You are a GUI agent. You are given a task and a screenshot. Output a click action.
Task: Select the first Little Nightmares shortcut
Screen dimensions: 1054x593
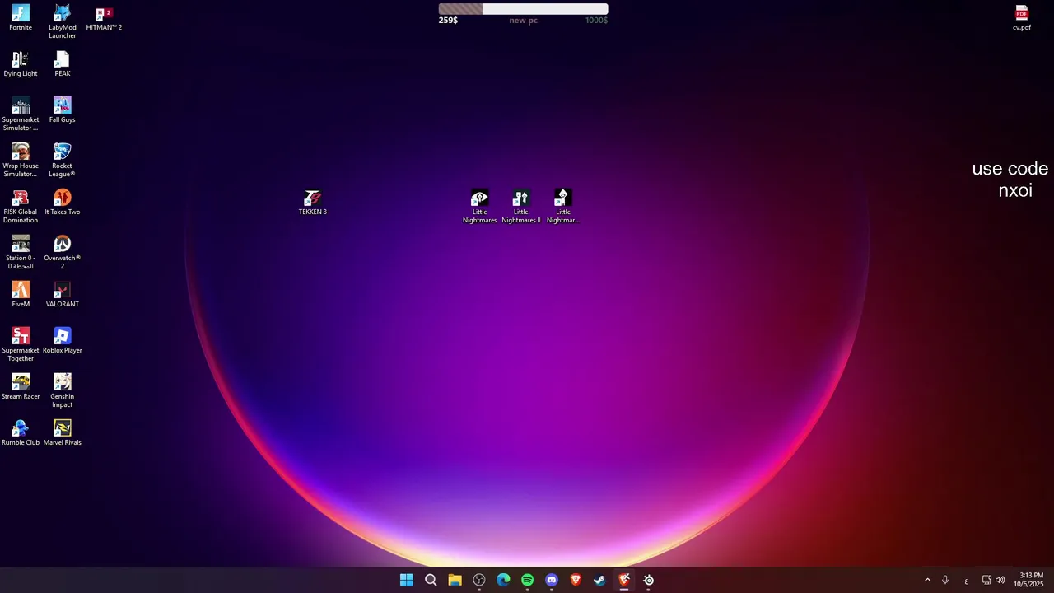pos(479,207)
